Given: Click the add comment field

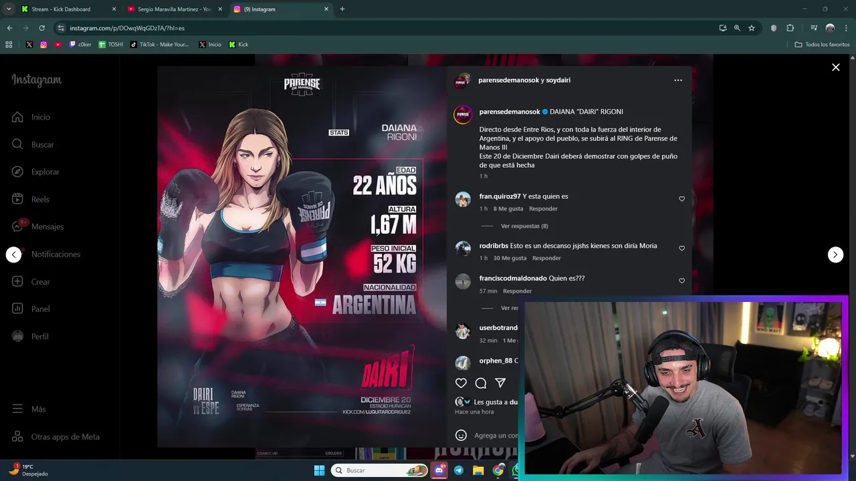Looking at the screenshot, I should point(496,436).
